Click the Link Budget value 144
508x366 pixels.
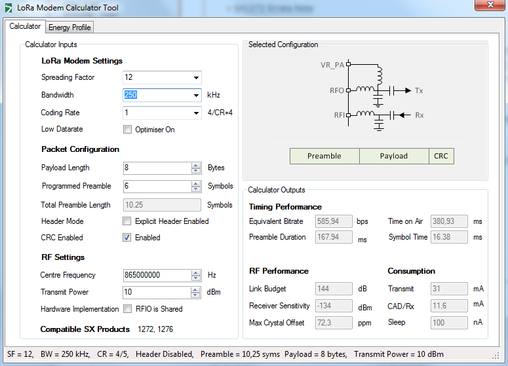[334, 289]
